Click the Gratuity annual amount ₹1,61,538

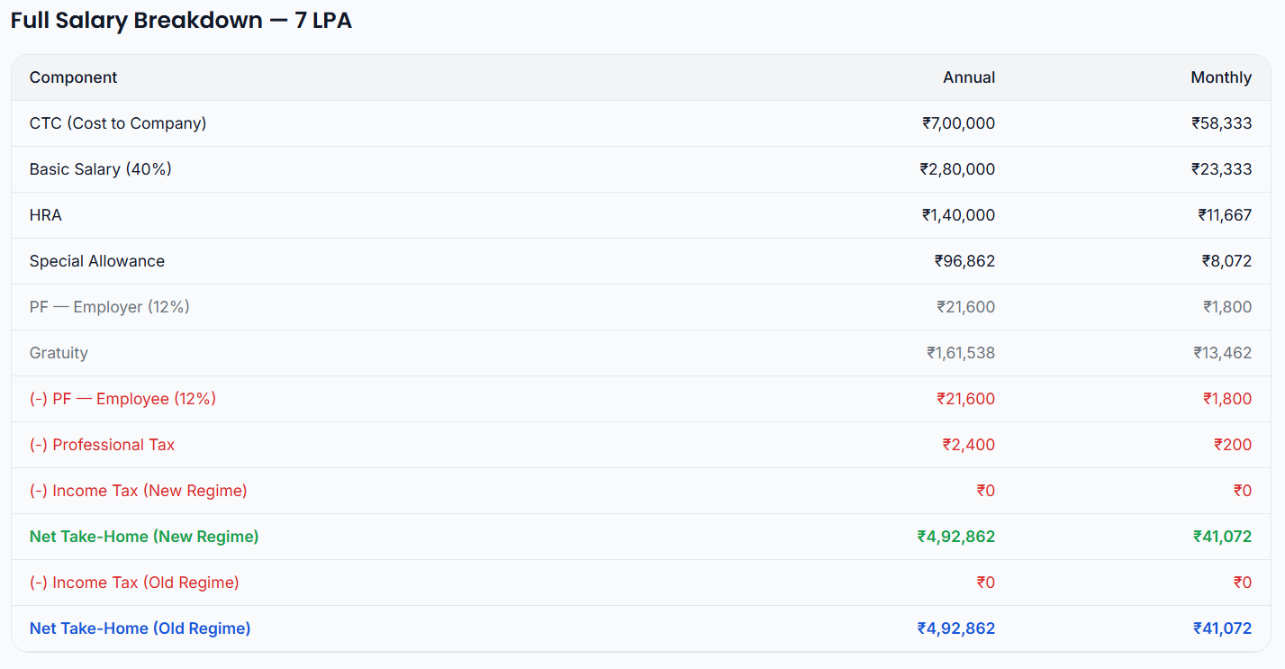(x=962, y=353)
